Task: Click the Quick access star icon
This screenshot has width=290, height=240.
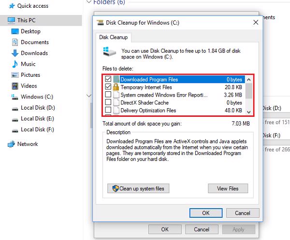Action: [11, 6]
